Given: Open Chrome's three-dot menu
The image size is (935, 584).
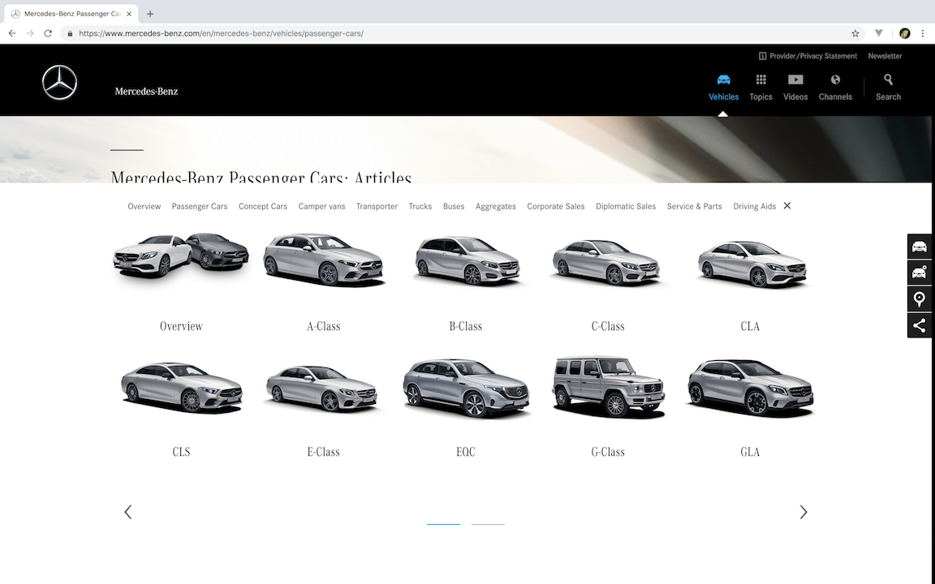Looking at the screenshot, I should [923, 33].
